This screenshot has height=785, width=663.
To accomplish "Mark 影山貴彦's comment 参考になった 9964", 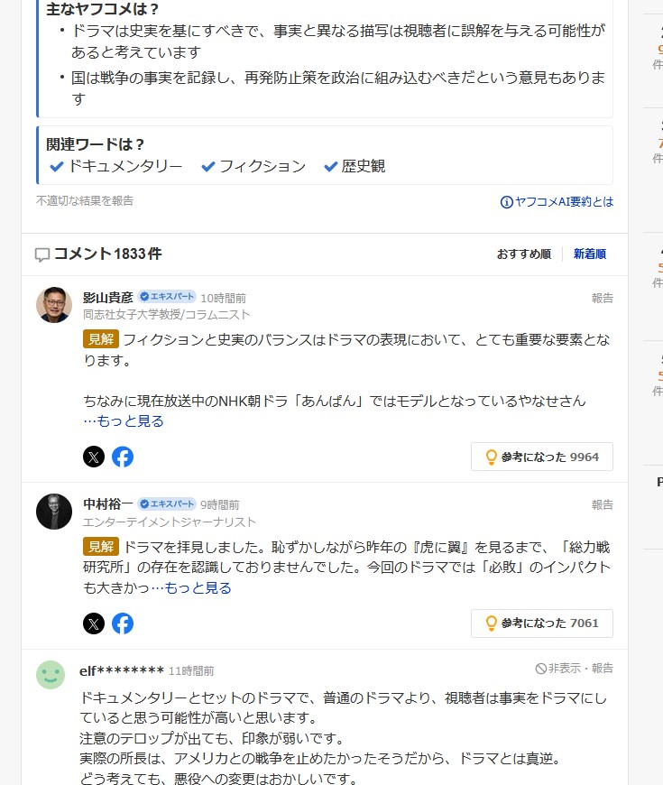I will pos(542,457).
